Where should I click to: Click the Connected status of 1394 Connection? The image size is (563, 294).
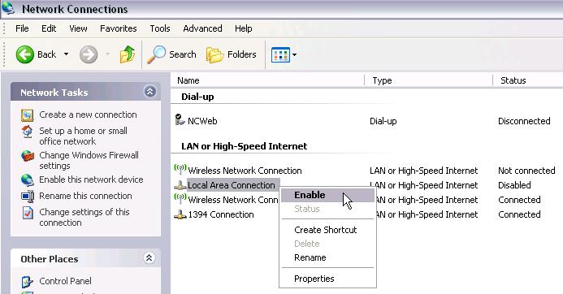(x=519, y=214)
